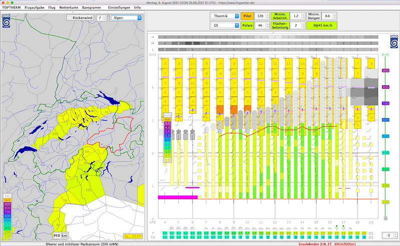The width and height of the screenshot is (400, 246).
Task: Adjust the Flächenbelastung 2 stepper
Action: pyautogui.click(x=303, y=25)
